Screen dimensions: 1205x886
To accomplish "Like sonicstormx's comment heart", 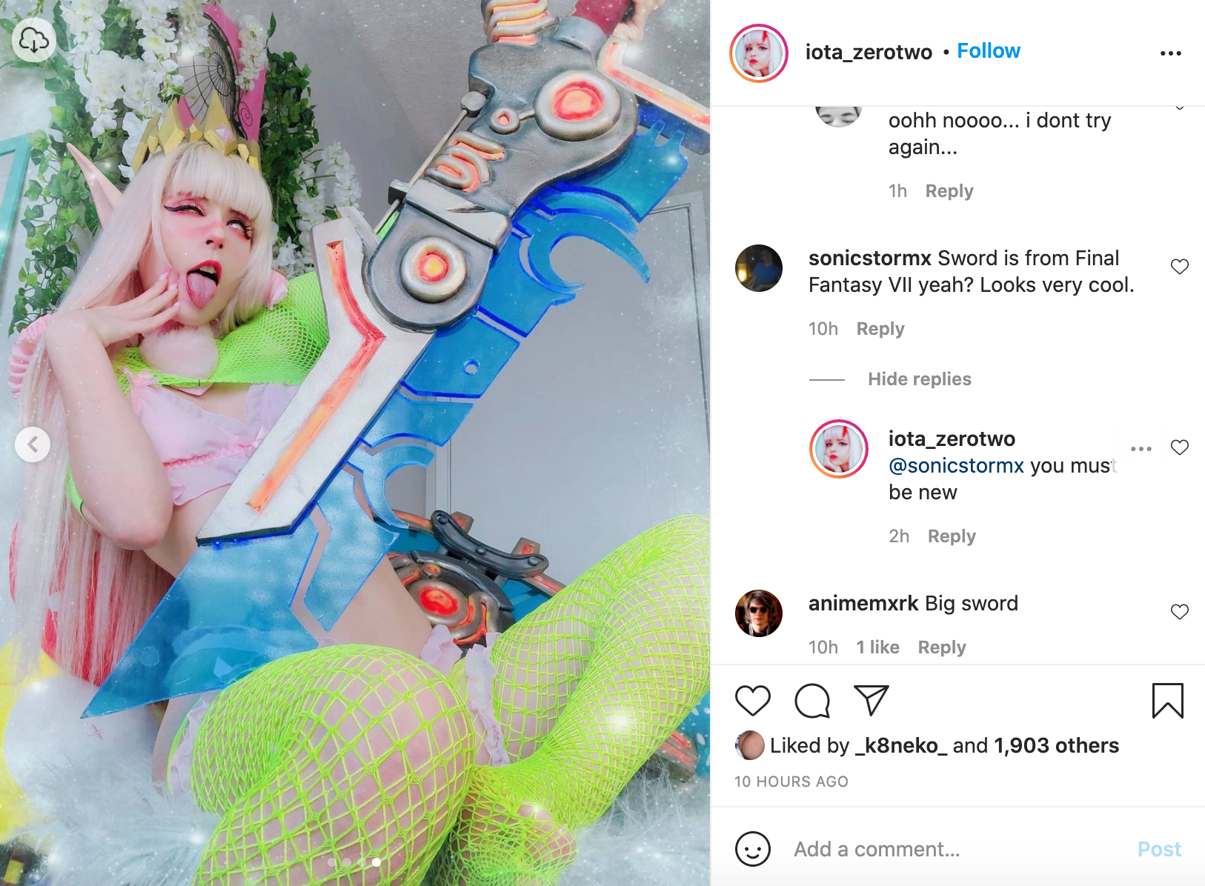I will click(x=1180, y=267).
